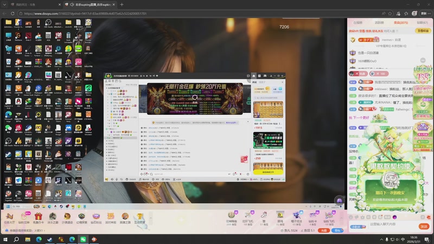
Task: Open the emoji picker in chat toolbar
Action: click(x=350, y=217)
